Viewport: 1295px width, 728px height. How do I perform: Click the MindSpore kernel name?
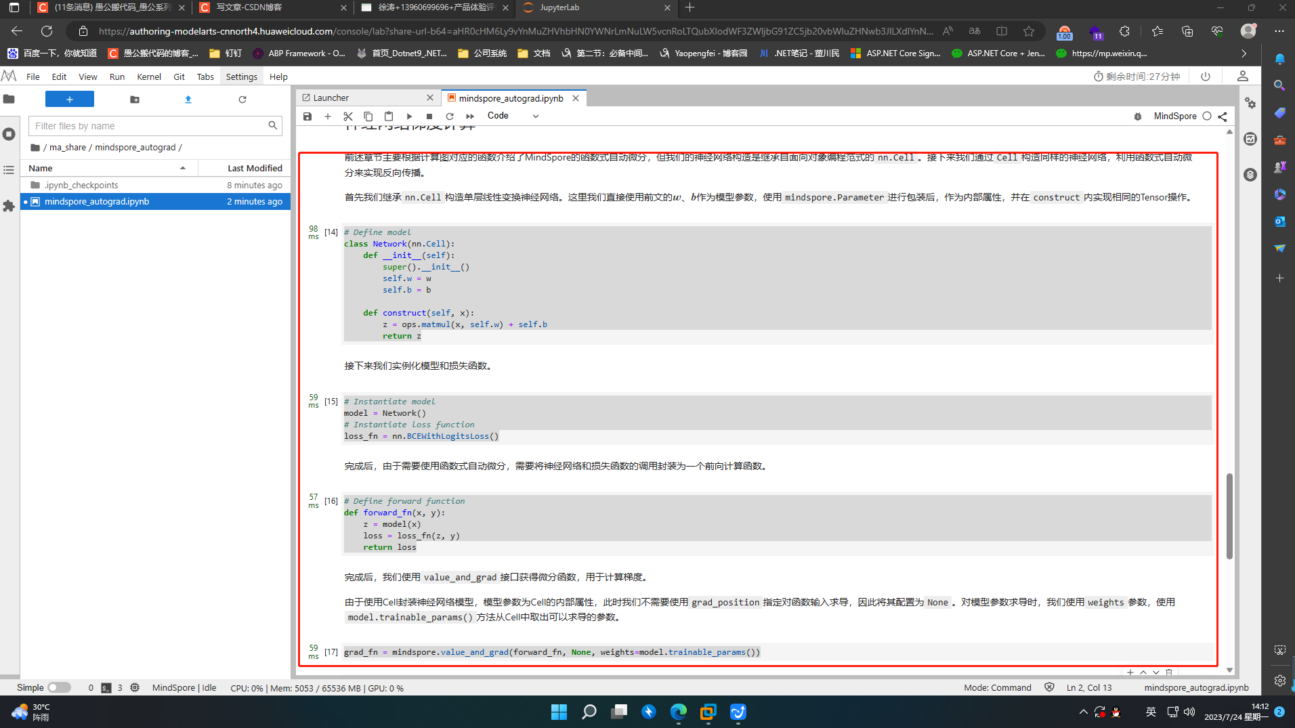1175,116
